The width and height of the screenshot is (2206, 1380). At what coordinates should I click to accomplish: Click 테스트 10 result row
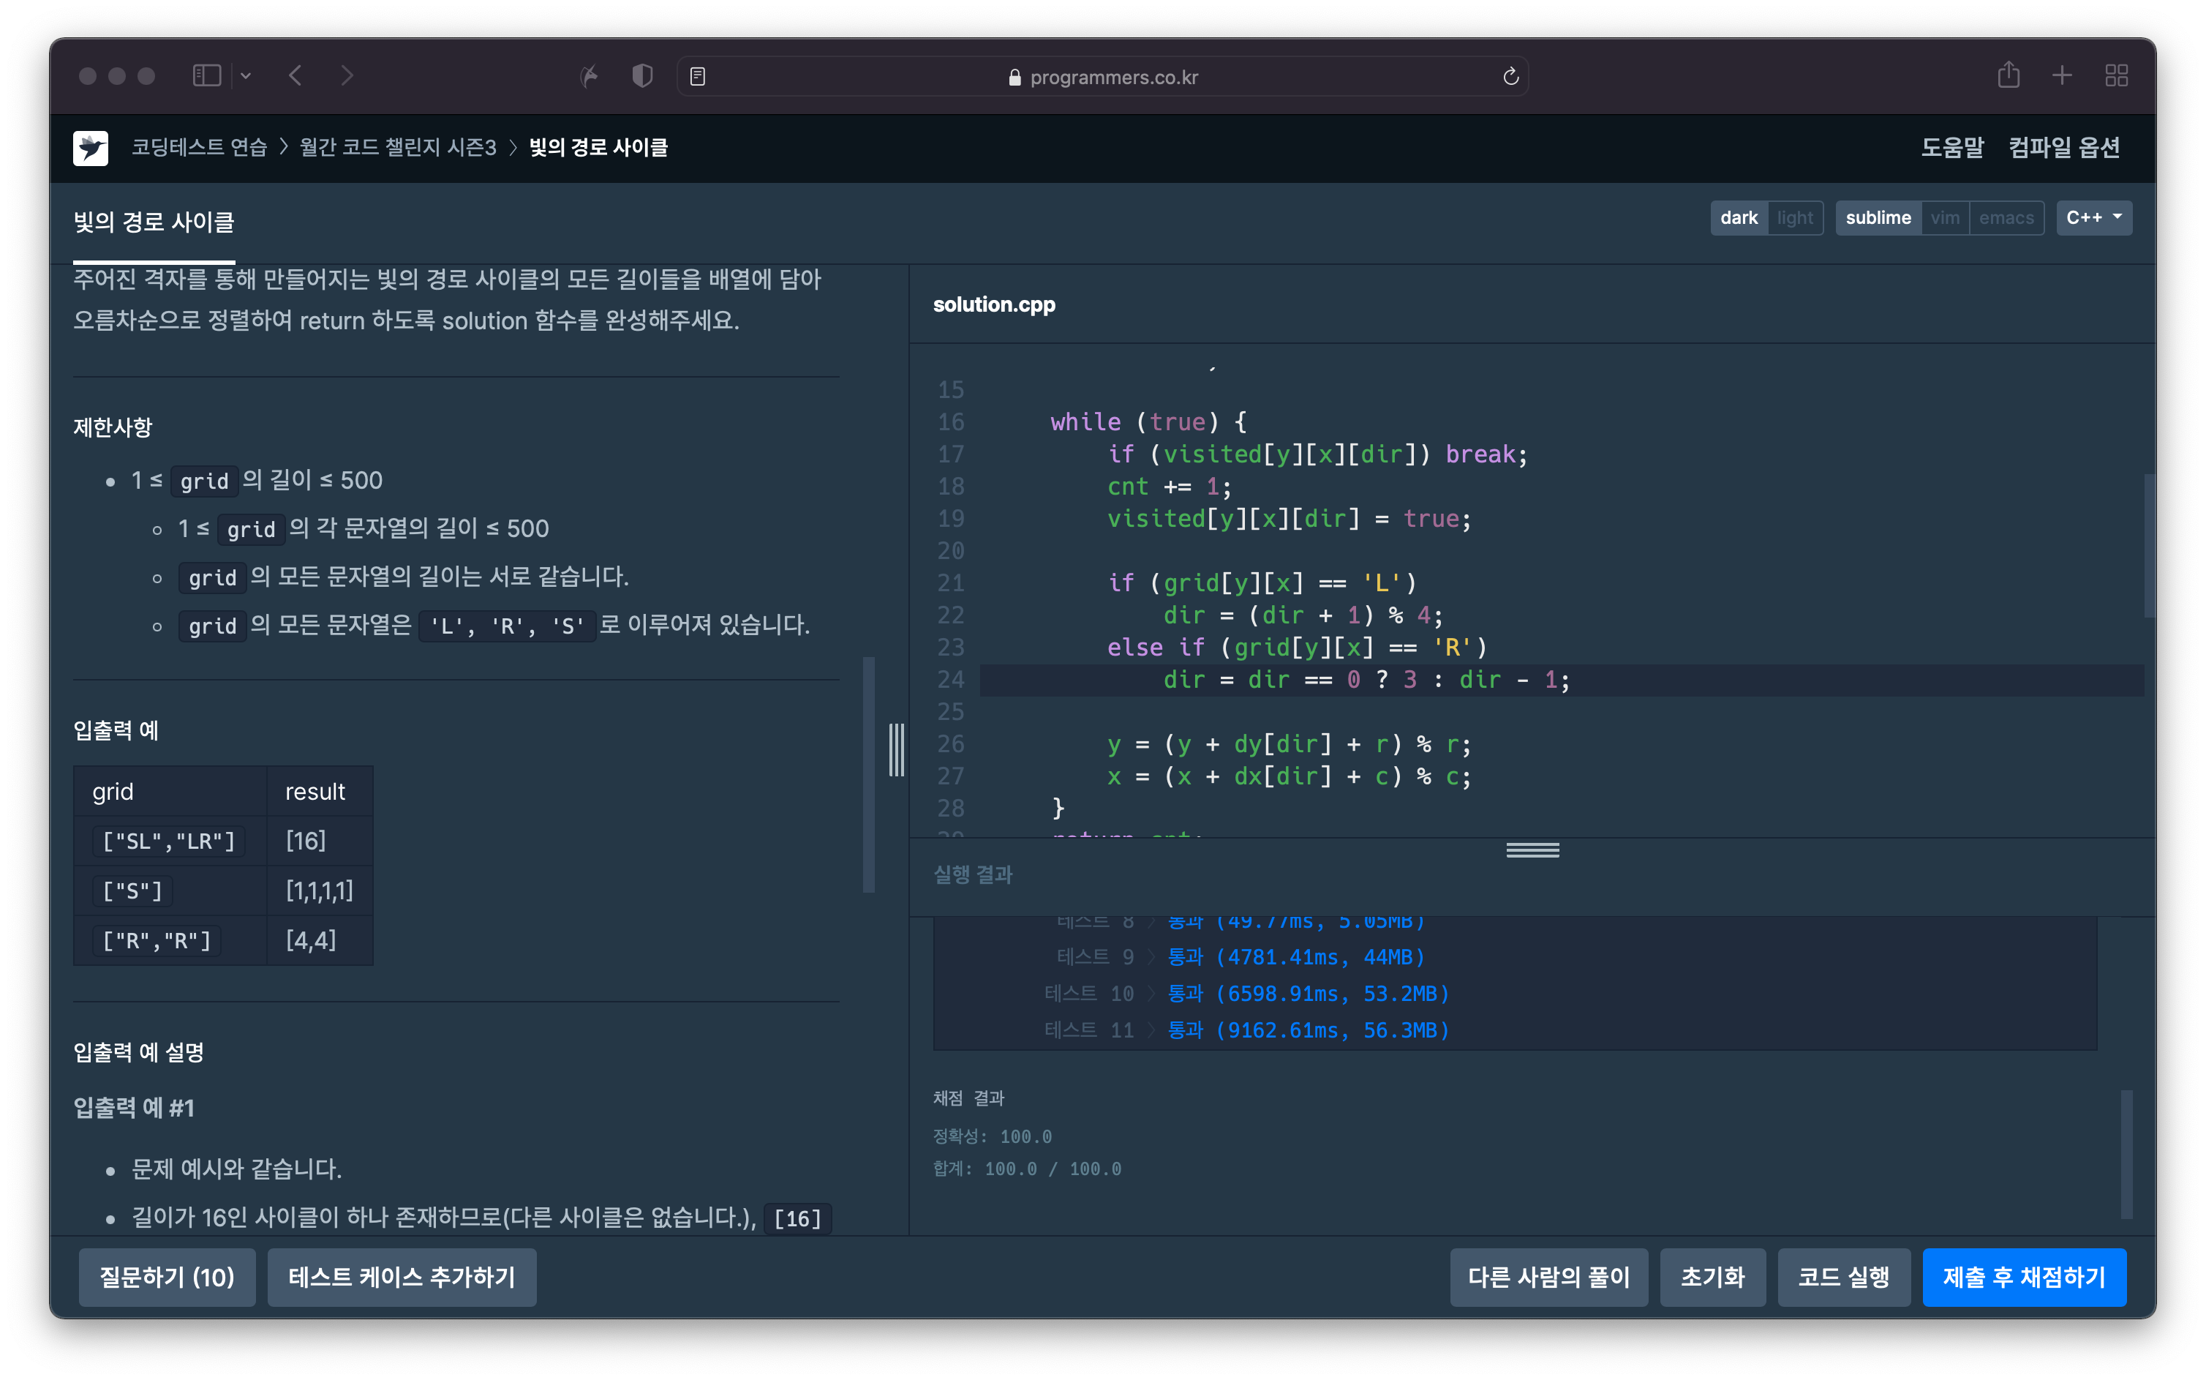(x=1246, y=993)
